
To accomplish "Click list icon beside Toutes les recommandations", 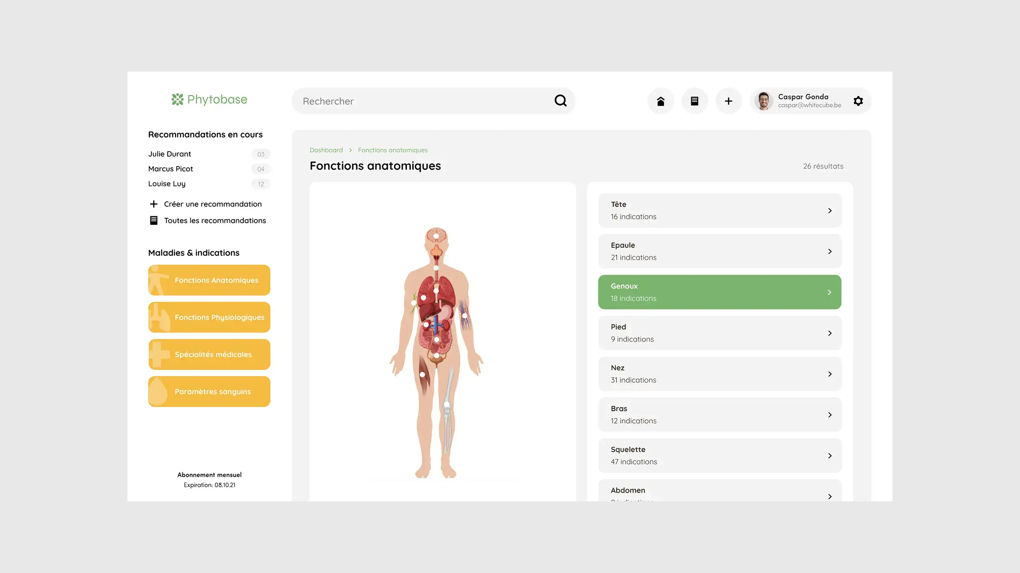I will point(153,220).
